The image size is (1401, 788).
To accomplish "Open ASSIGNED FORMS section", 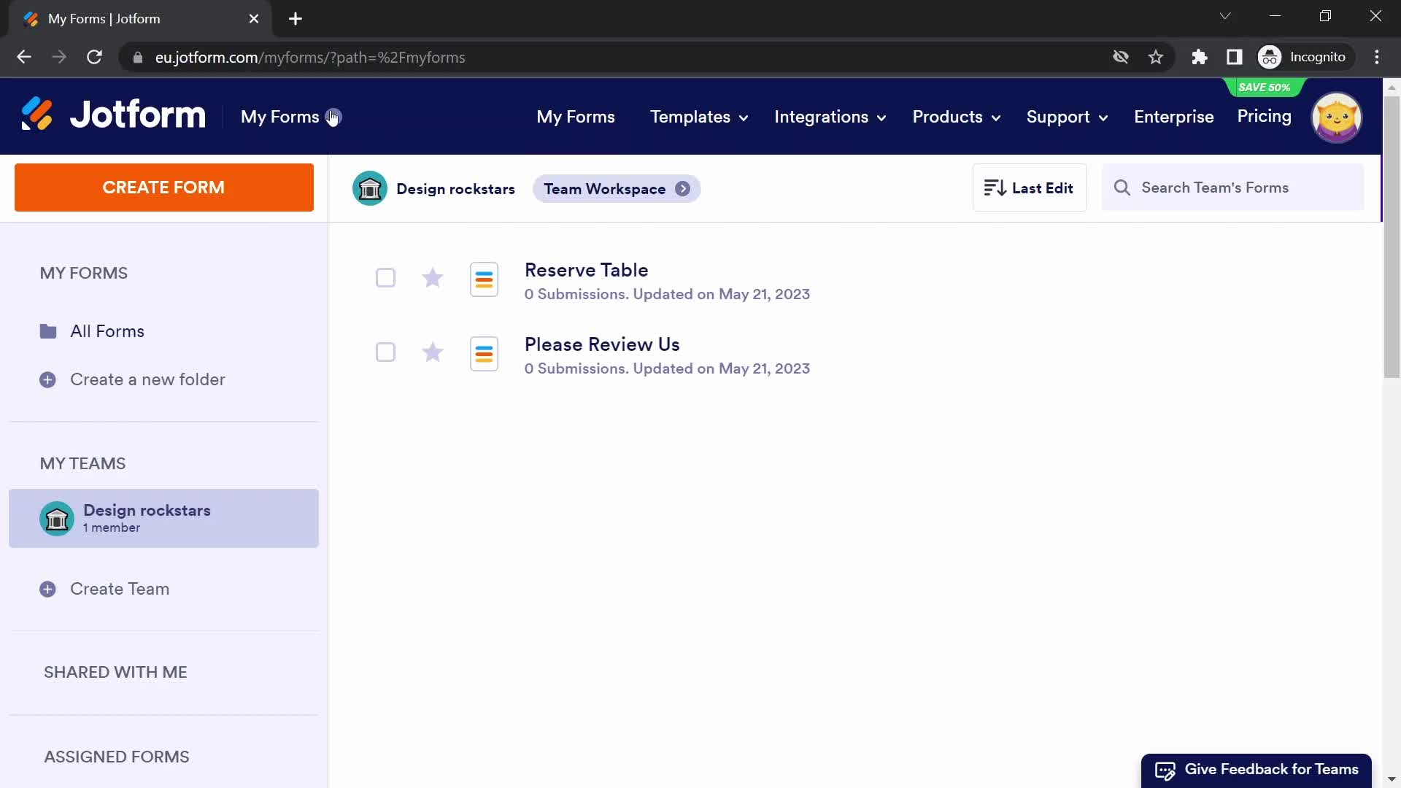I will 117,757.
